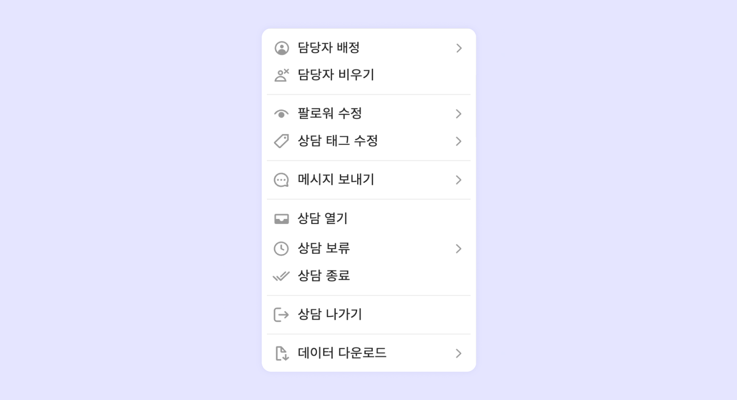Choose the 상담 종료 menu entry
This screenshot has height=400, width=737.
coord(324,275)
